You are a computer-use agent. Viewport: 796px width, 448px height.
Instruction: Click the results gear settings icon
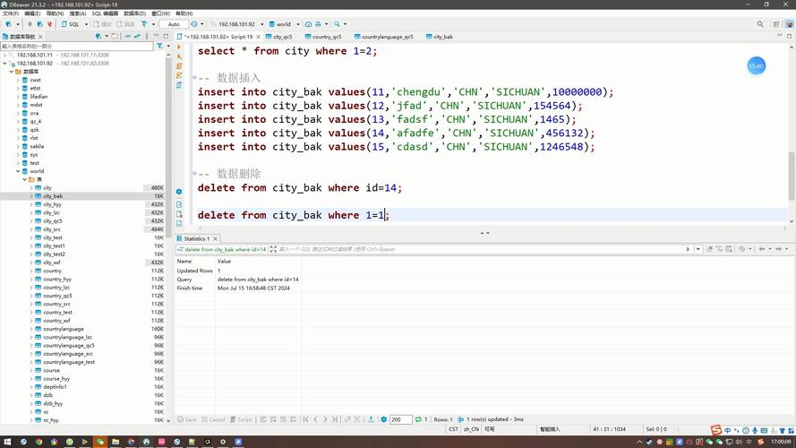pyautogui.click(x=384, y=419)
